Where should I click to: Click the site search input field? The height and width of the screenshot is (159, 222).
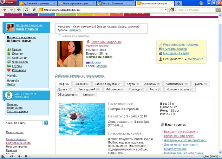[24, 123]
